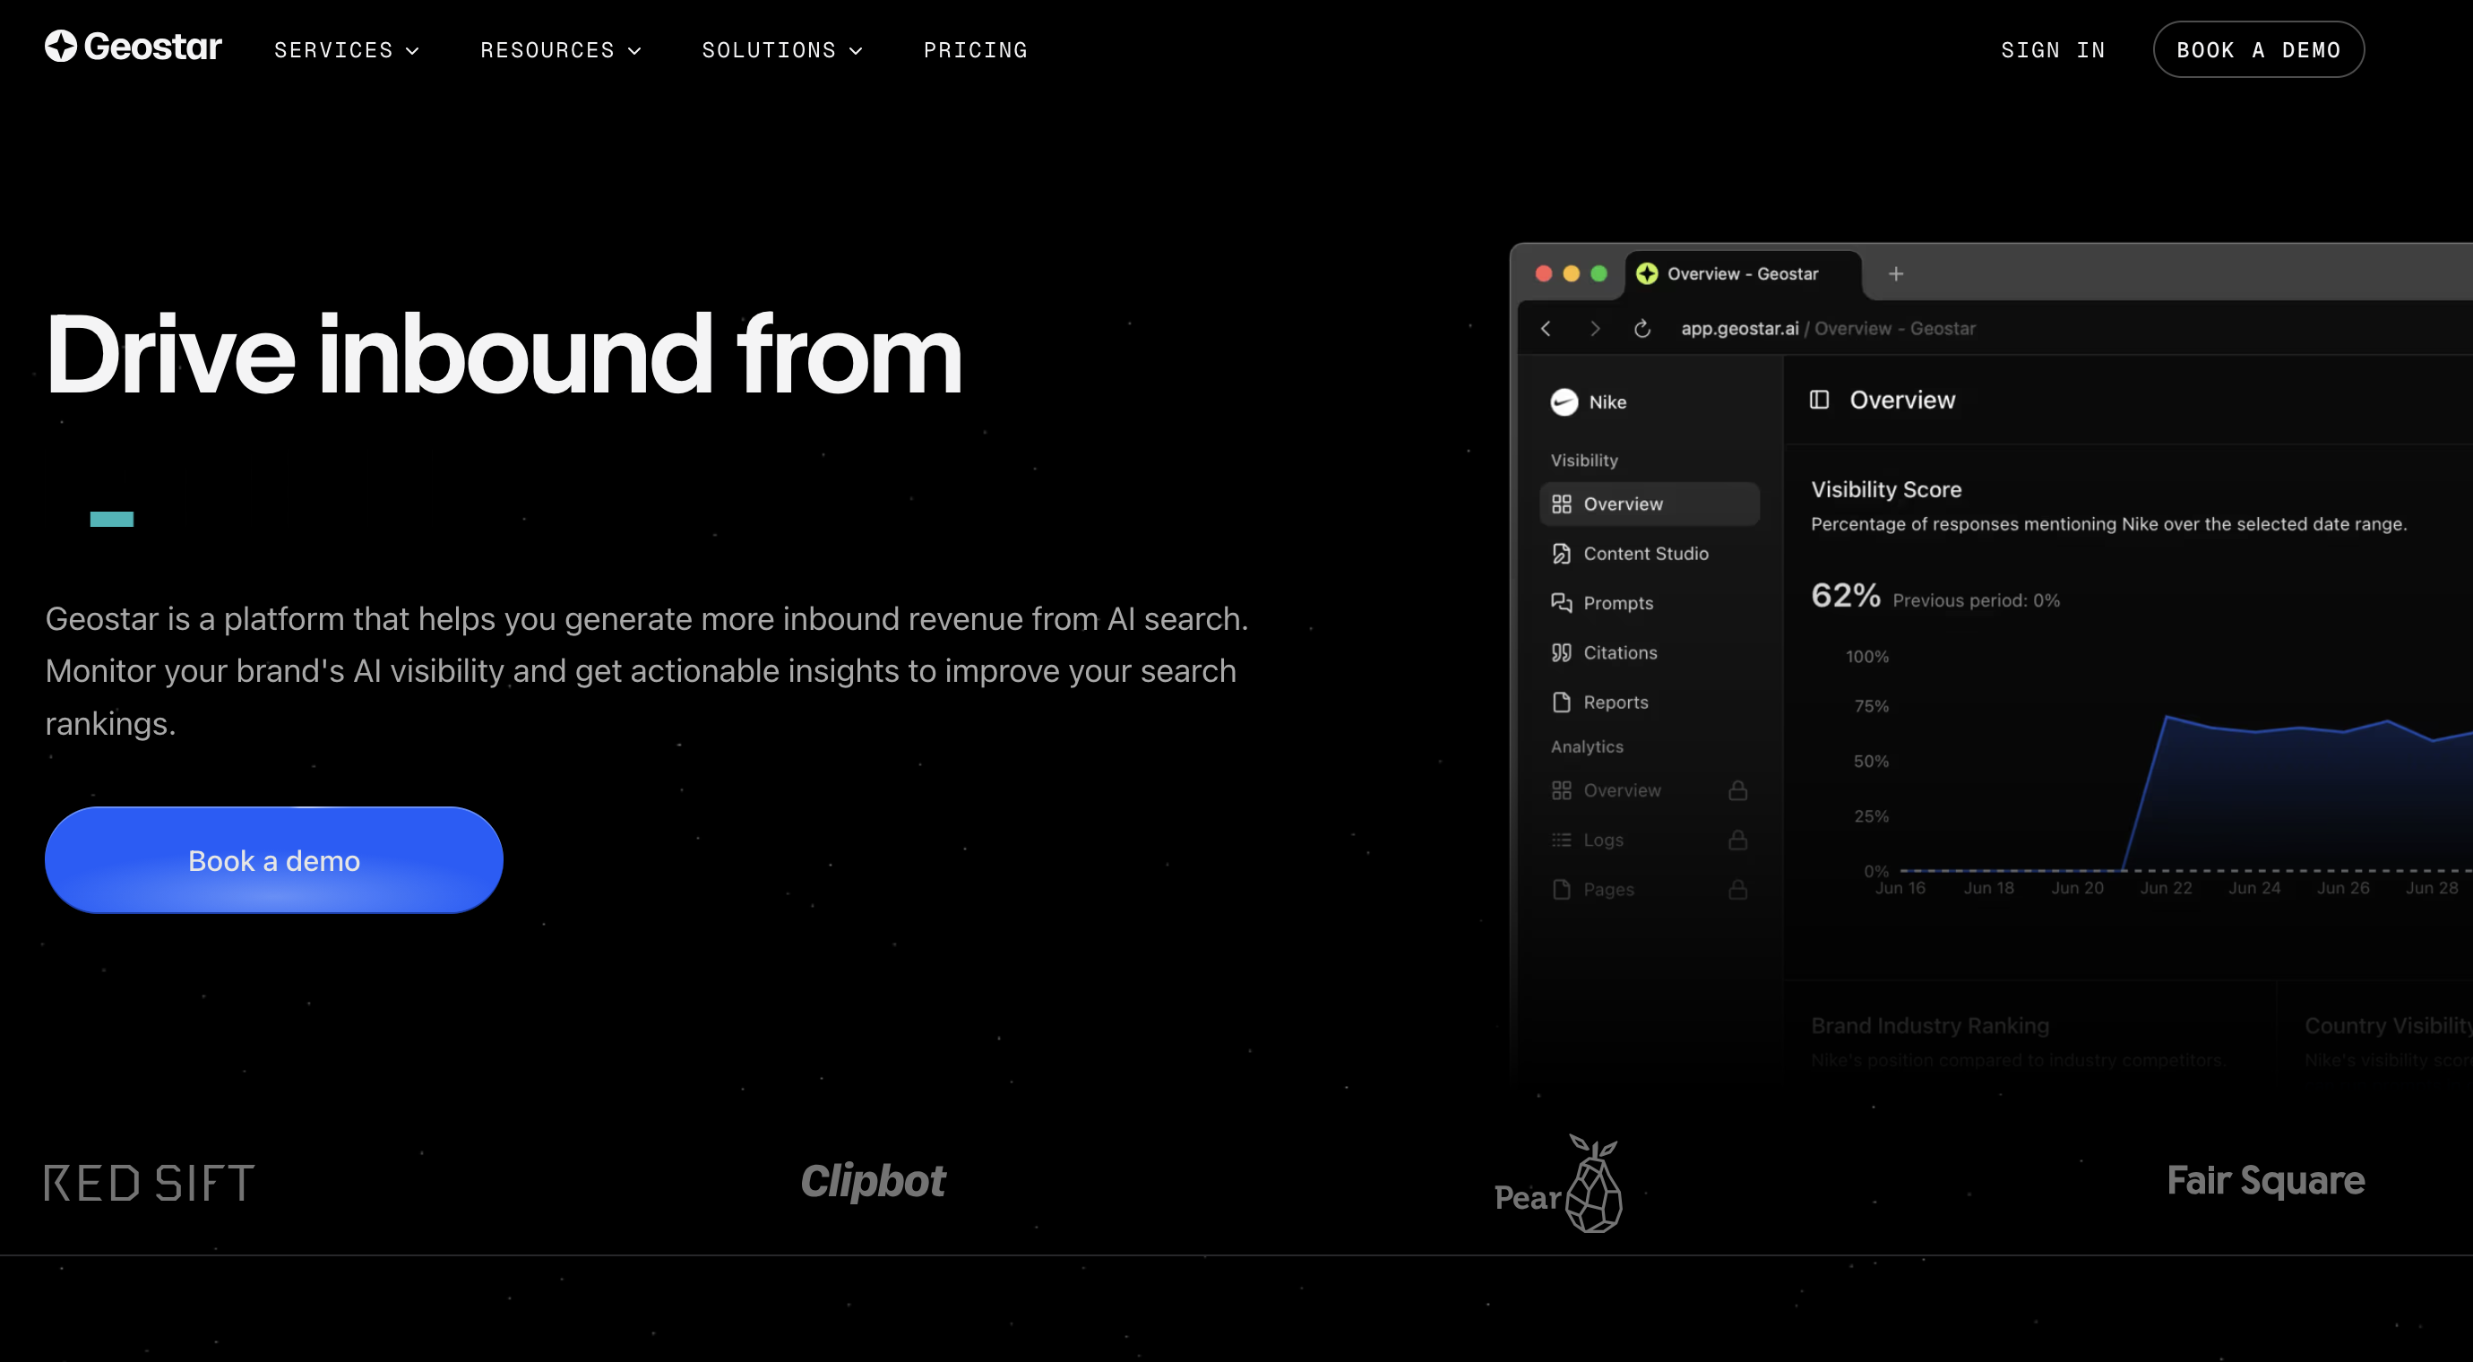Click the SIGN IN link
The width and height of the screenshot is (2473, 1362).
coord(2054,50)
